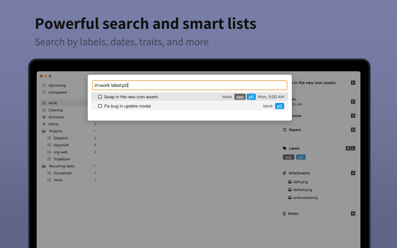The height and width of the screenshot is (248, 397).
Task: Click the people icon next to Groceries
Action: coord(44,117)
